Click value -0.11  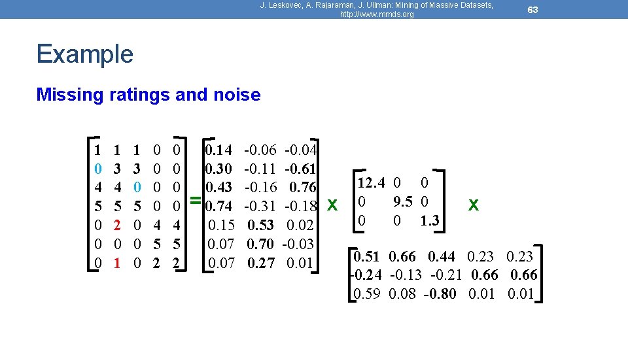click(260, 169)
